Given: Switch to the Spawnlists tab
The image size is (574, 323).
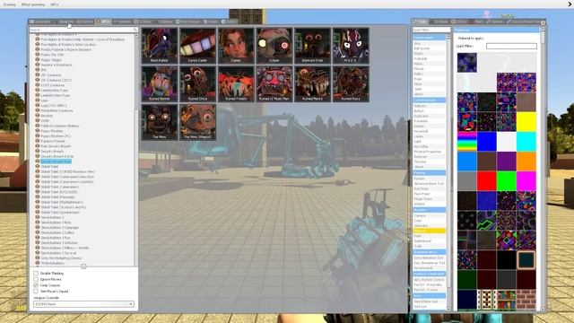Looking at the screenshot, I should pyautogui.click(x=40, y=22).
